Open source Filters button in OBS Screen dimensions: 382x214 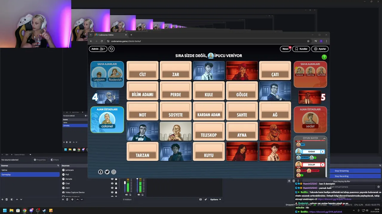[55, 160]
